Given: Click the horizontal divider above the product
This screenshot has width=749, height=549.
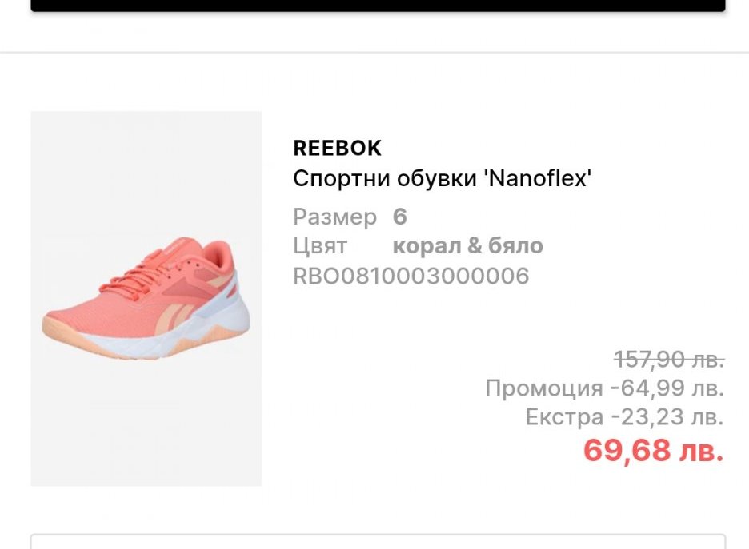Looking at the screenshot, I should (374, 53).
